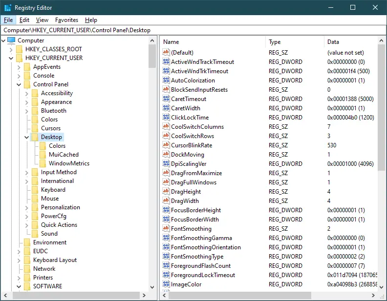This screenshot has height=301, width=387.
Task: Click the folder icon of WindowMetrics key
Action: click(x=43, y=163)
